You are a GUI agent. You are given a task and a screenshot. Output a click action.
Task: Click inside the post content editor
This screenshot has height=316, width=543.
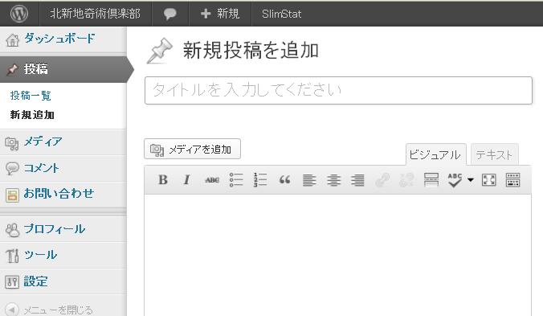(337, 255)
